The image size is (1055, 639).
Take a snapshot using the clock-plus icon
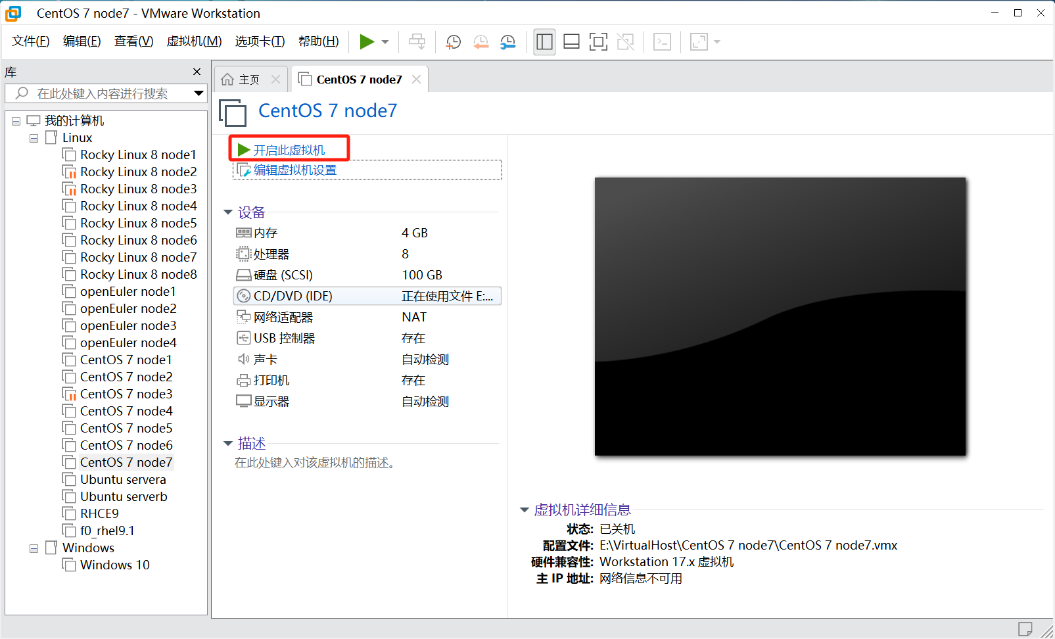click(x=453, y=42)
